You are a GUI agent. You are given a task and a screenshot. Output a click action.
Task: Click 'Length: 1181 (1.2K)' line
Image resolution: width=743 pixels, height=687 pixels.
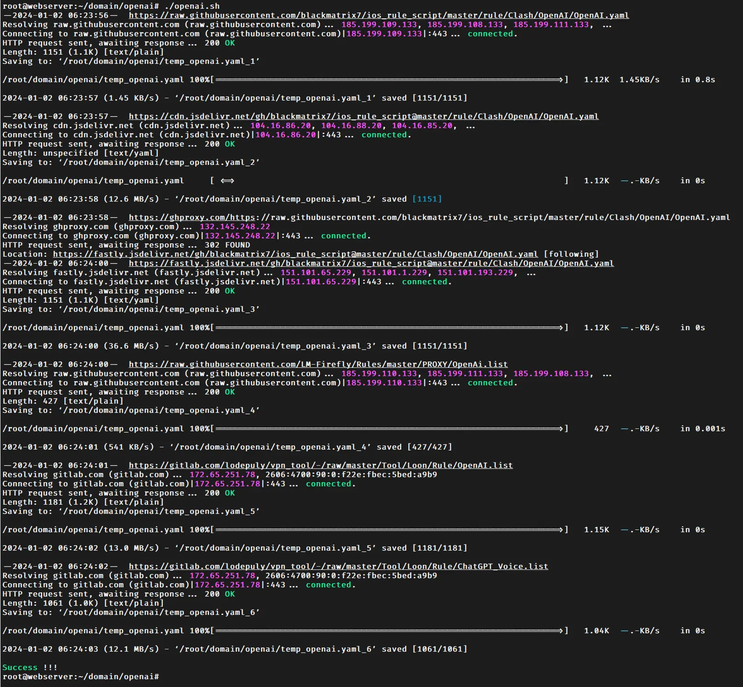[83, 502]
